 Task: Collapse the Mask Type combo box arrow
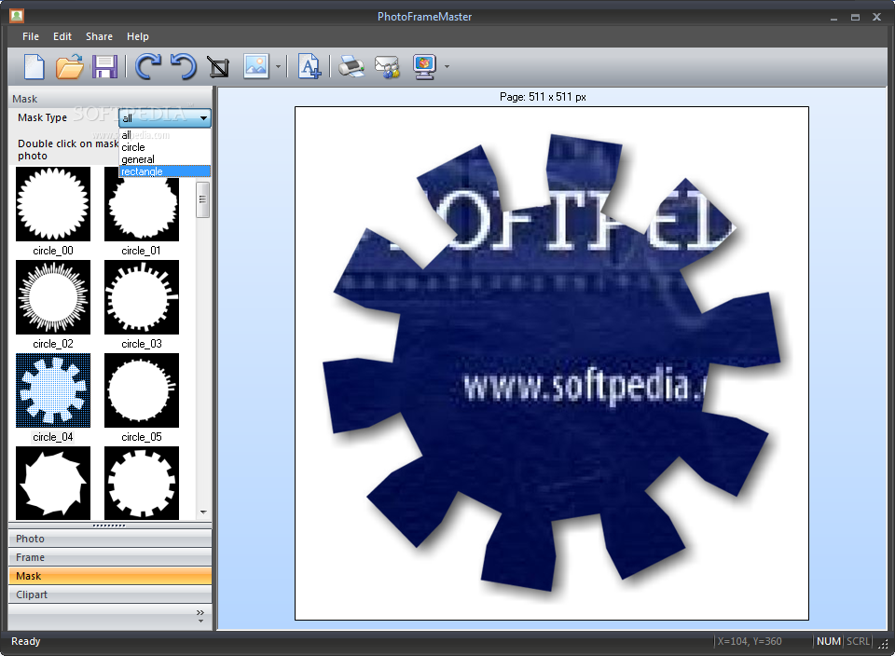[x=204, y=118]
